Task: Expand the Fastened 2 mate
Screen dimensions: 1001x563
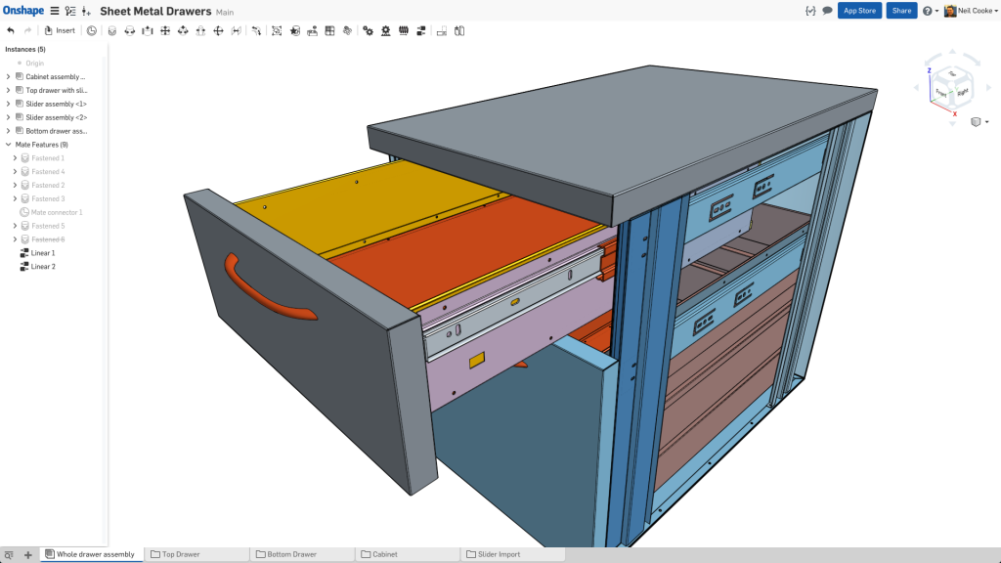Action: (15, 185)
